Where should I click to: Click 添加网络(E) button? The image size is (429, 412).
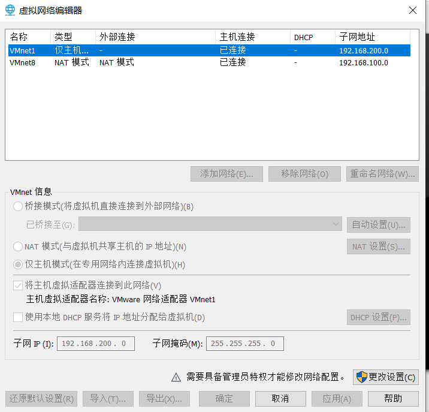pos(226,174)
